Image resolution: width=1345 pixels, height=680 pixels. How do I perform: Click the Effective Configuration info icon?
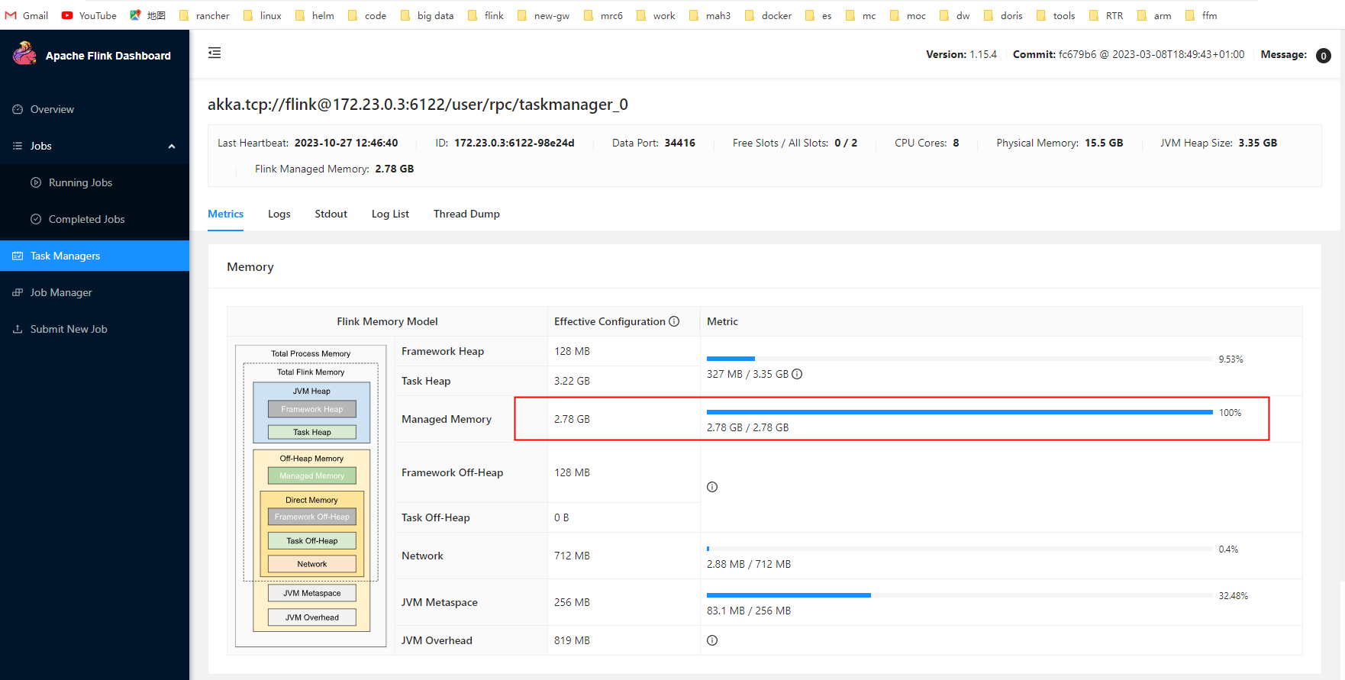(674, 321)
